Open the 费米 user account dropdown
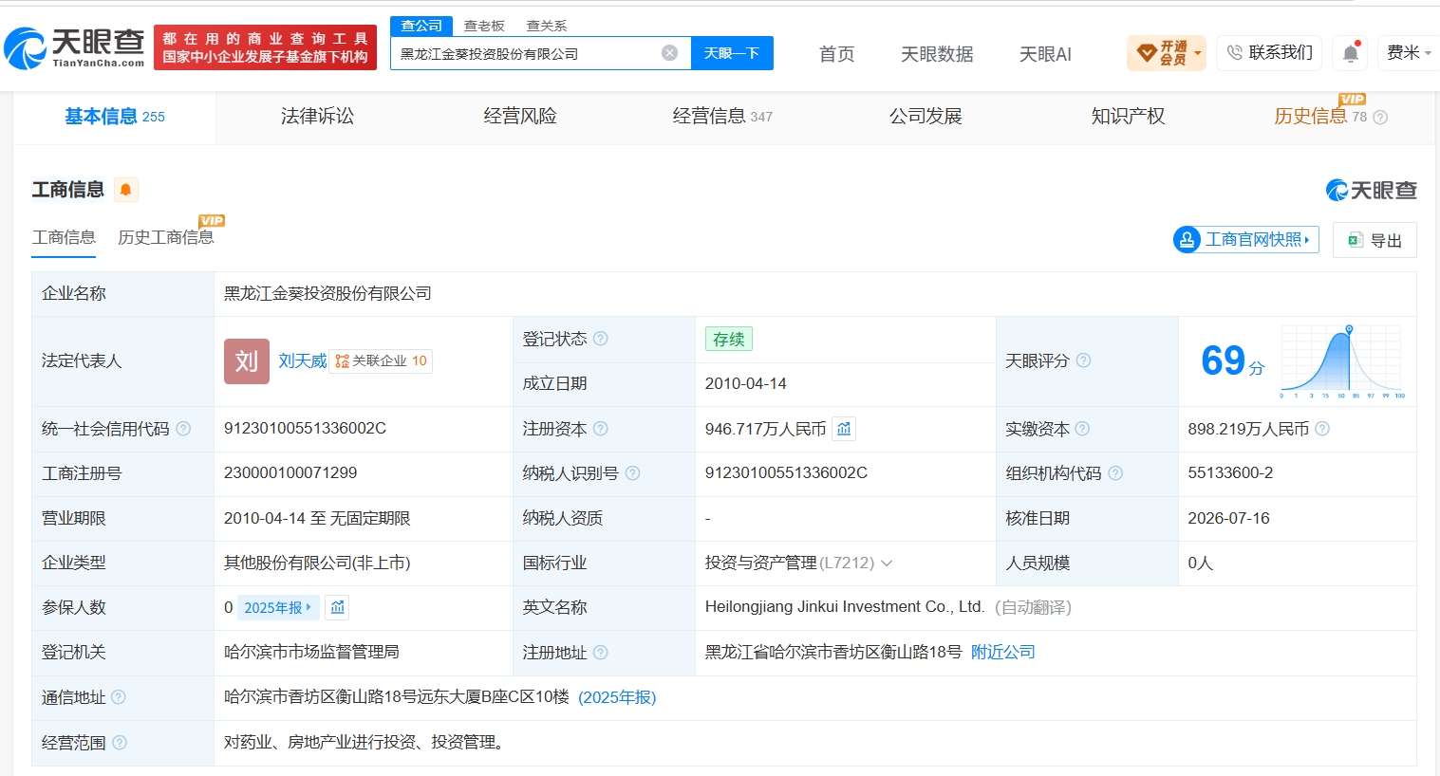 [x=1410, y=52]
